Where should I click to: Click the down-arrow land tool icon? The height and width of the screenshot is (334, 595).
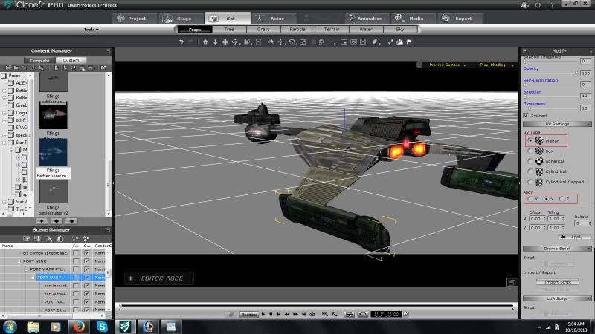215,42
